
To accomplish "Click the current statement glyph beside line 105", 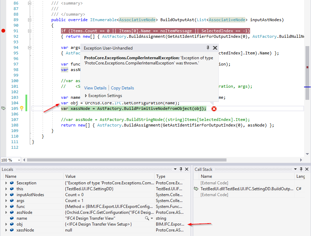I will click(x=3, y=108).
